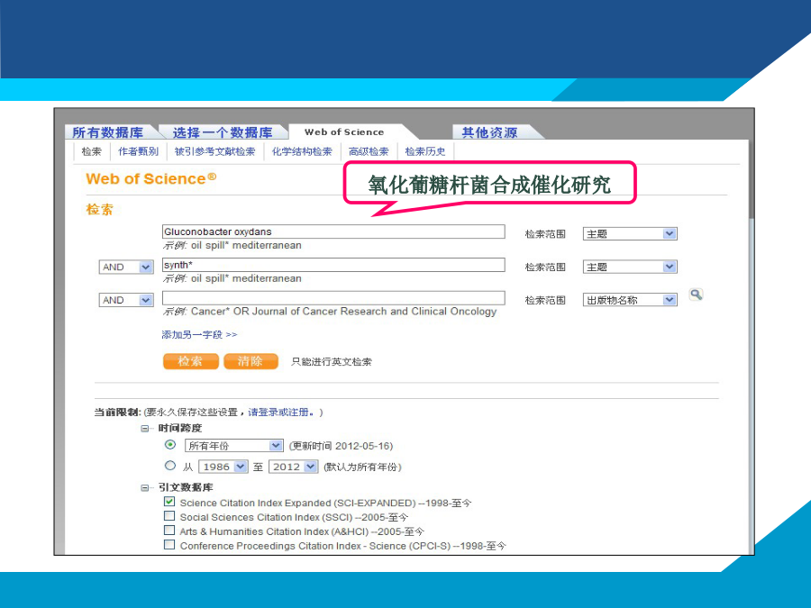Select the 所有年份 radio button
811x608 pixels.
point(169,445)
